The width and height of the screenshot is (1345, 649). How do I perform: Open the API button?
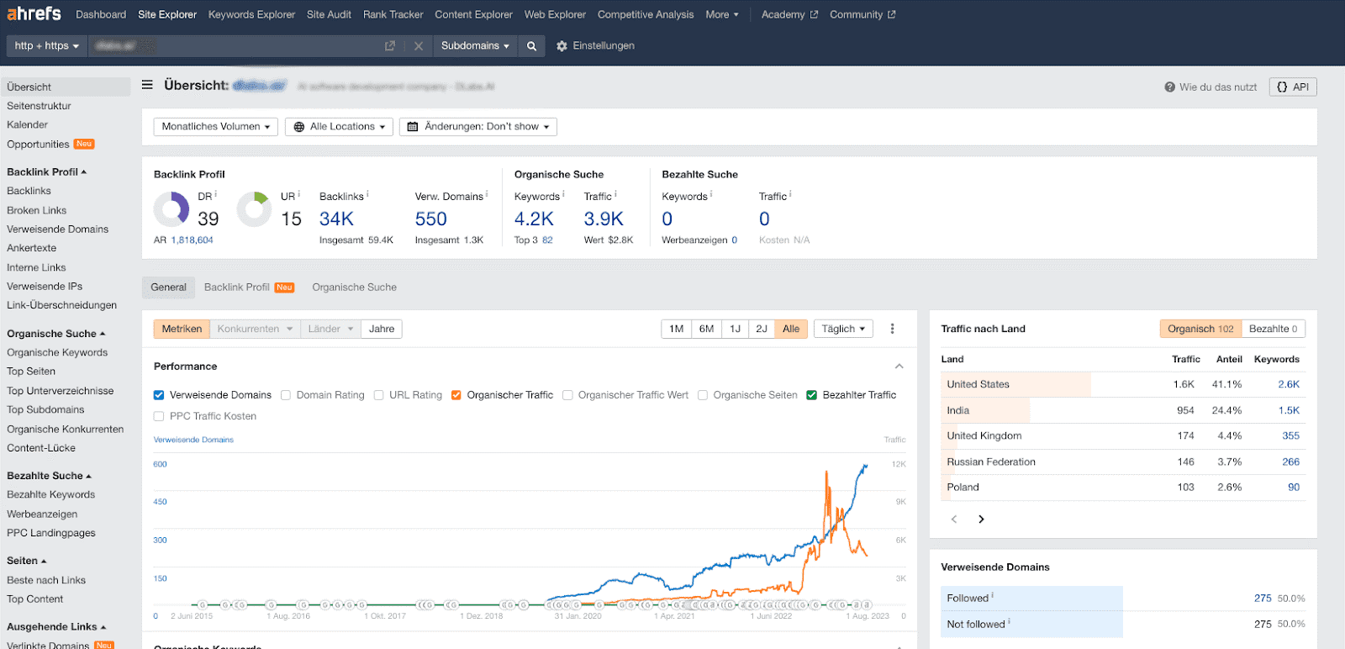click(1293, 87)
